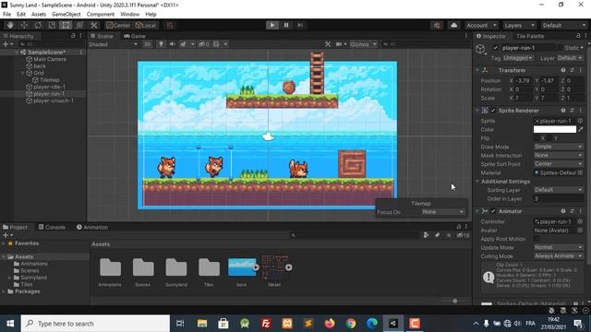Open the GameObject menu

tap(66, 15)
